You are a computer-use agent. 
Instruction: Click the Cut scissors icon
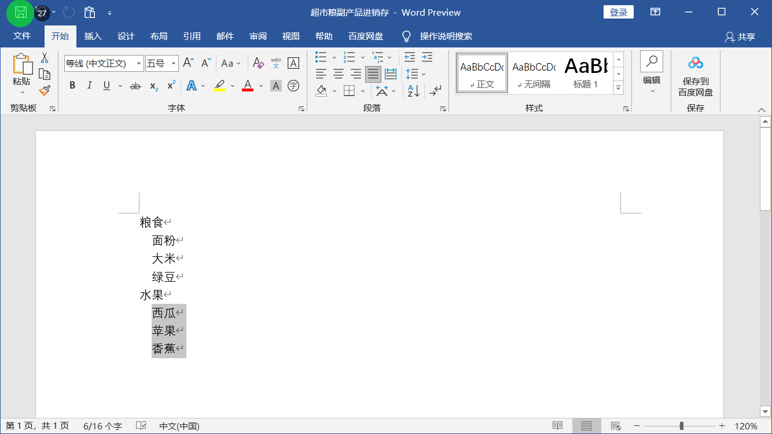pos(45,58)
